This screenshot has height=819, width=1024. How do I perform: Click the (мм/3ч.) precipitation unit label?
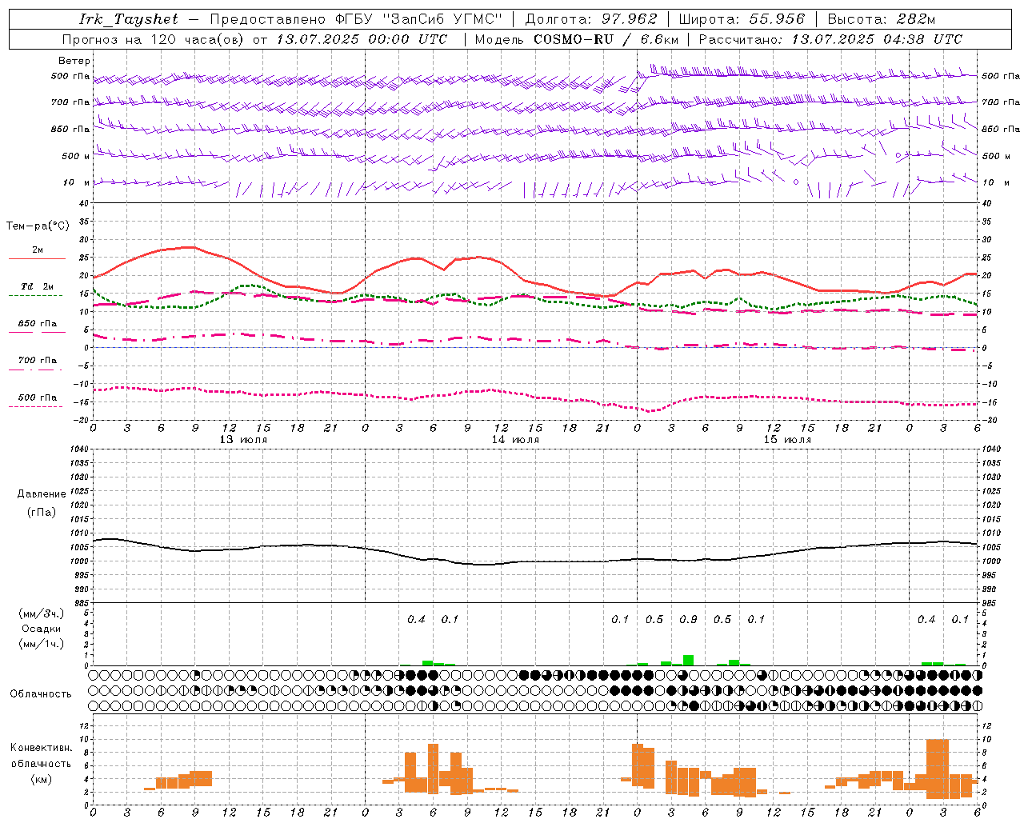tap(42, 614)
